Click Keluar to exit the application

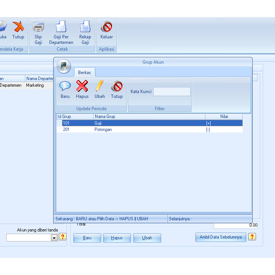click(x=106, y=30)
